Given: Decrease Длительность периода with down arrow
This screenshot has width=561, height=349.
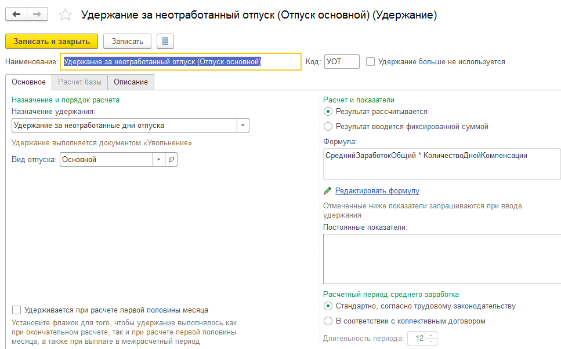Looking at the screenshot, I should pyautogui.click(x=431, y=341).
